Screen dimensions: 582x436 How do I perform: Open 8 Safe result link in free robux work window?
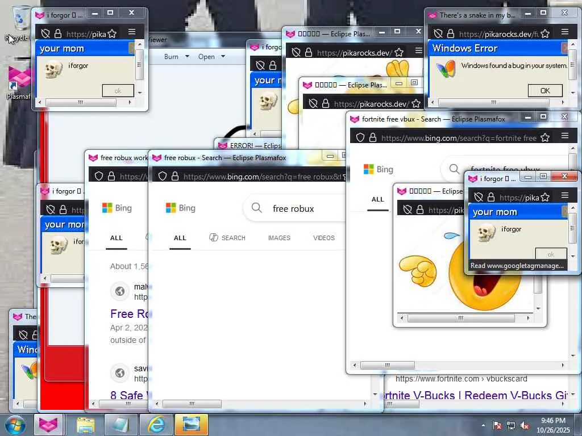[128, 395]
